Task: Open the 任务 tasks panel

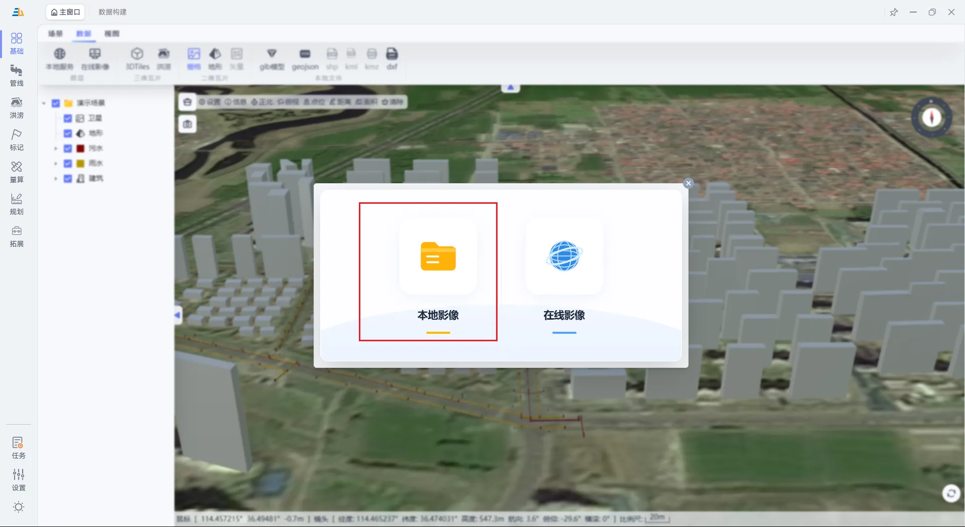Action: [x=19, y=448]
